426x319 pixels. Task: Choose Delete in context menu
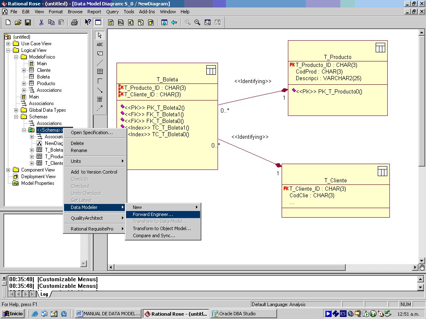click(x=95, y=143)
